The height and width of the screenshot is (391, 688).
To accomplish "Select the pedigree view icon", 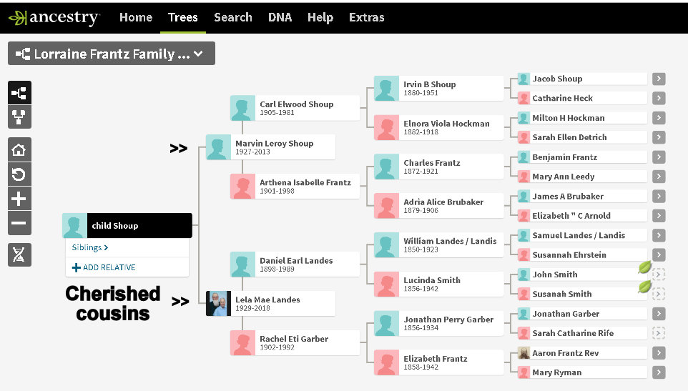I will point(19,93).
